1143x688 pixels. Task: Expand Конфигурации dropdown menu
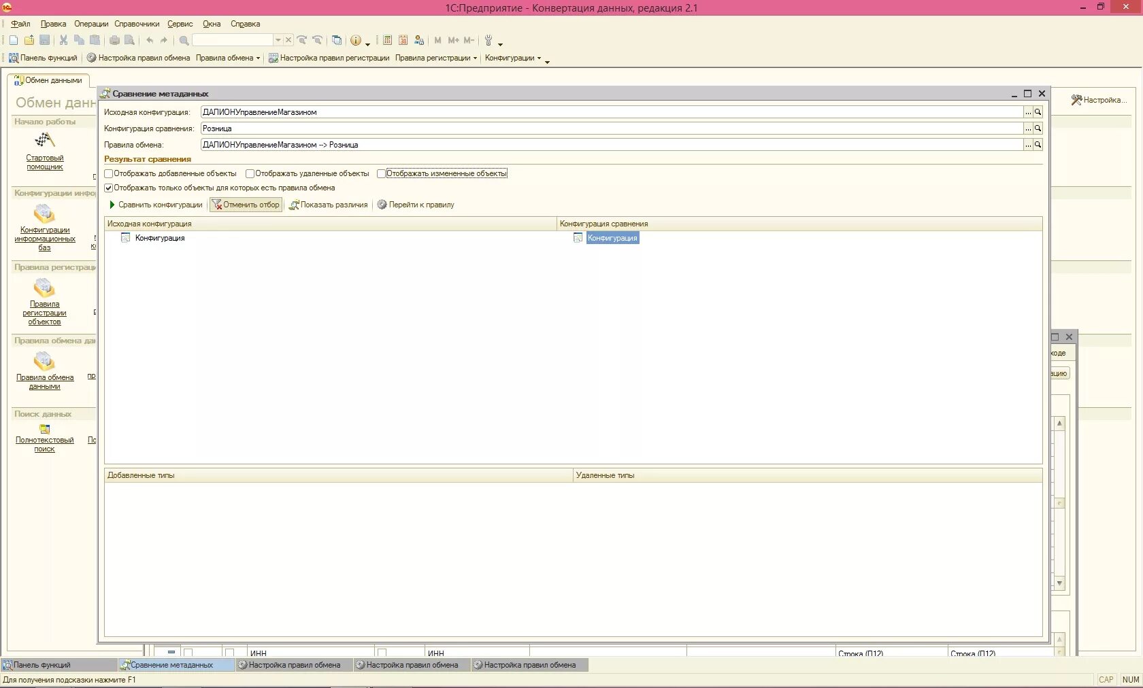point(513,58)
